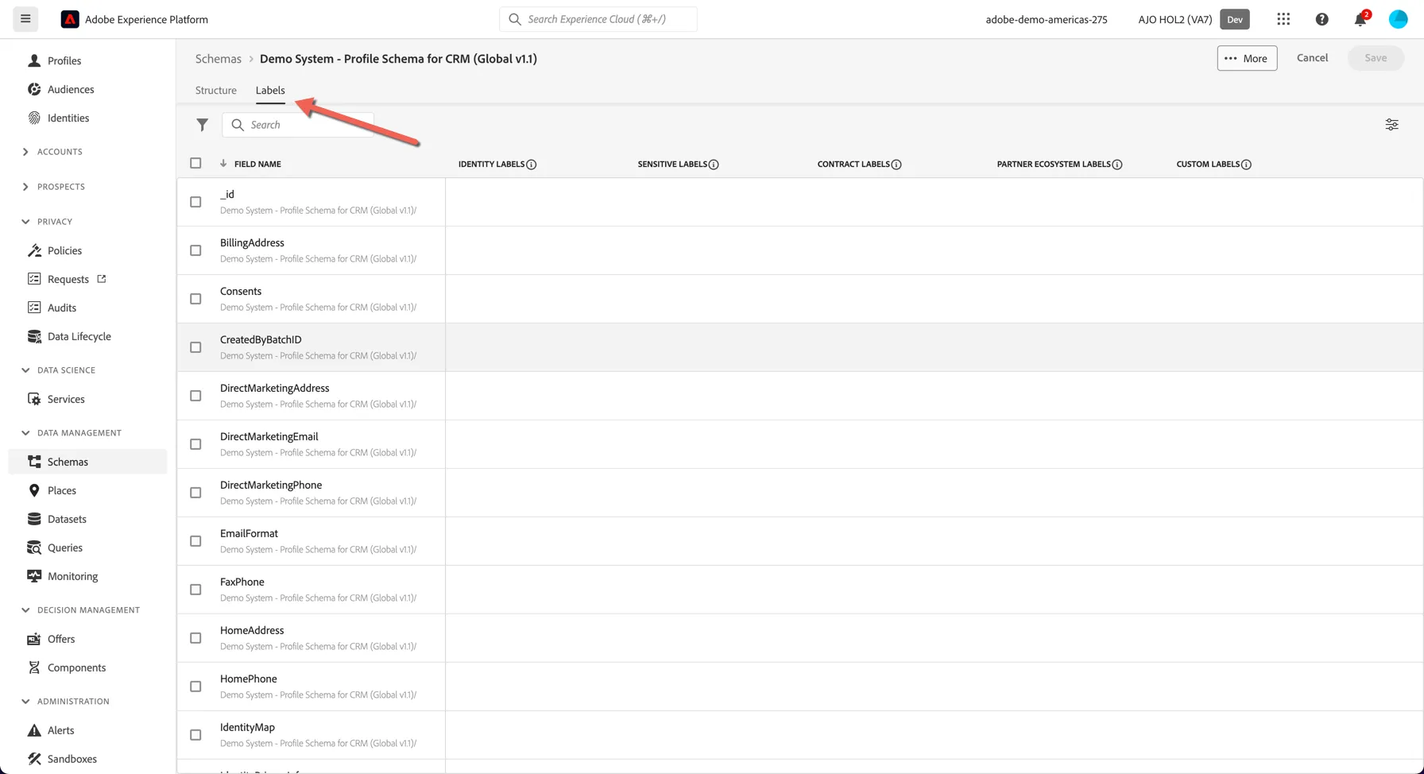1424x774 pixels.
Task: Go back via Schemas breadcrumb
Action: (219, 59)
